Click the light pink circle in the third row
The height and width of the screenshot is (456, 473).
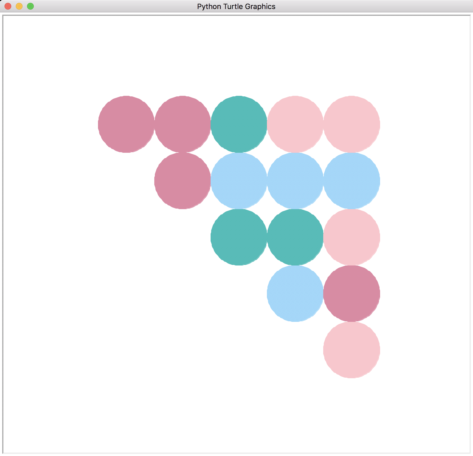352,237
